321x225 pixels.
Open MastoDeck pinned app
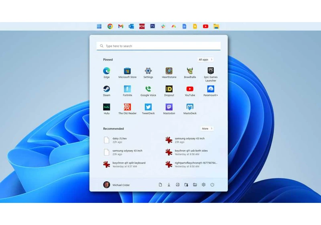click(190, 109)
